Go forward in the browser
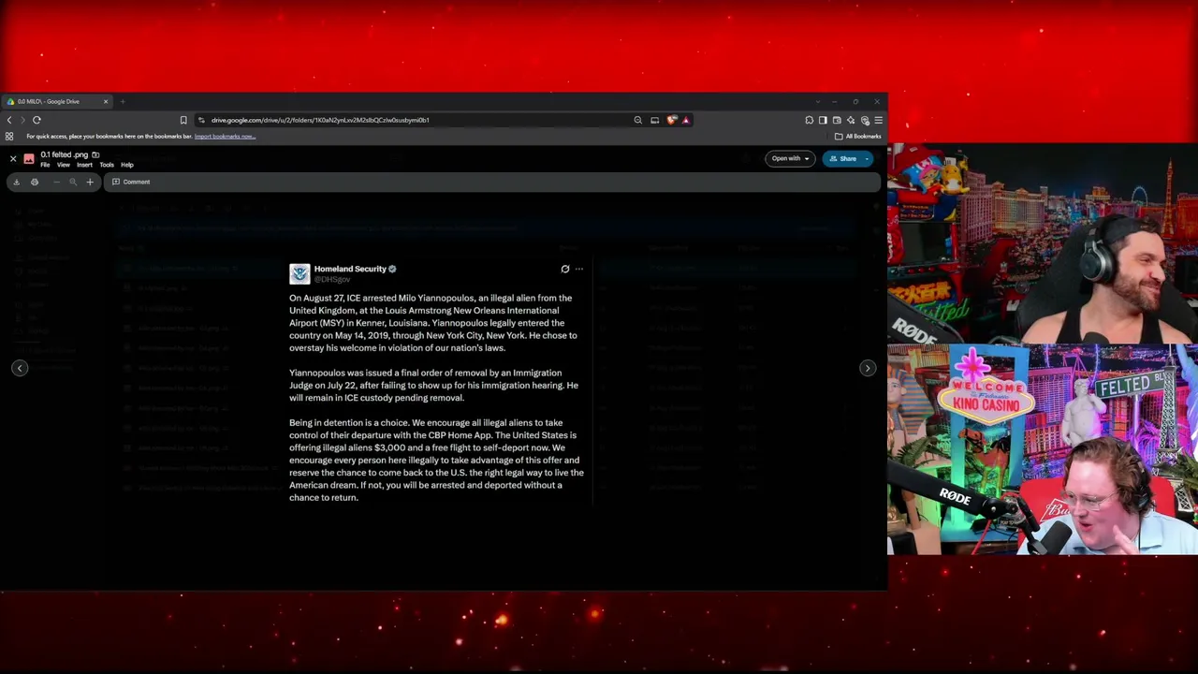 tap(22, 120)
